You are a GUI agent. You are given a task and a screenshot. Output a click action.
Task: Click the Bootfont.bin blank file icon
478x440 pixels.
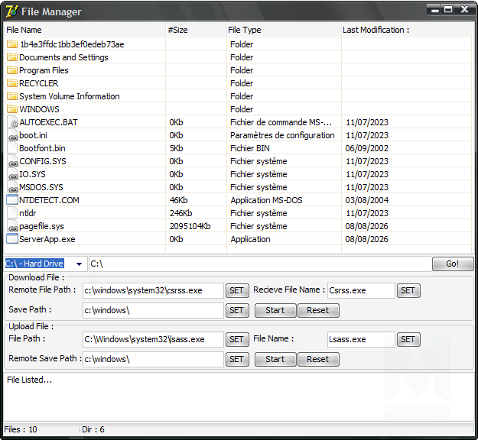click(12, 148)
